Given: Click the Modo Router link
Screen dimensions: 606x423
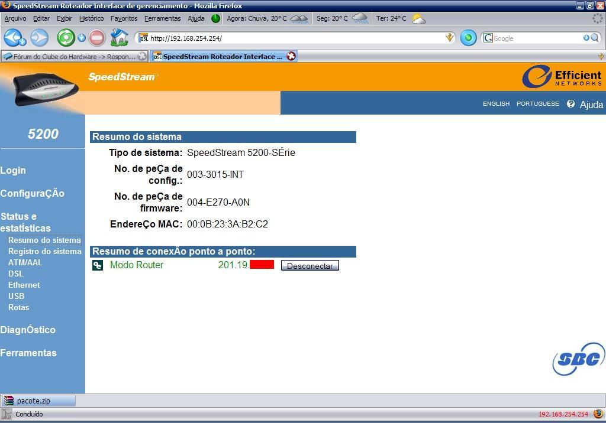Looking at the screenshot, I should coord(137,265).
